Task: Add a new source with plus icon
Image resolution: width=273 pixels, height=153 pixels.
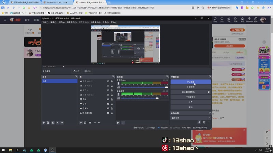Action: pyautogui.click(x=81, y=123)
